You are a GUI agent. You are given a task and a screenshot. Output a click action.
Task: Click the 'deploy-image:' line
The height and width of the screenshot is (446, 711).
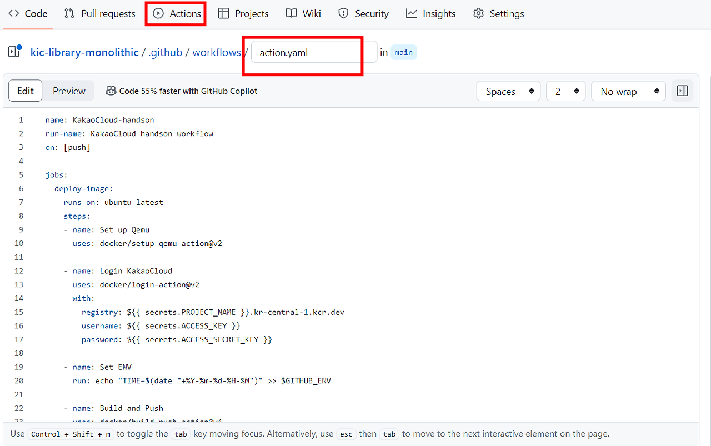[84, 189]
